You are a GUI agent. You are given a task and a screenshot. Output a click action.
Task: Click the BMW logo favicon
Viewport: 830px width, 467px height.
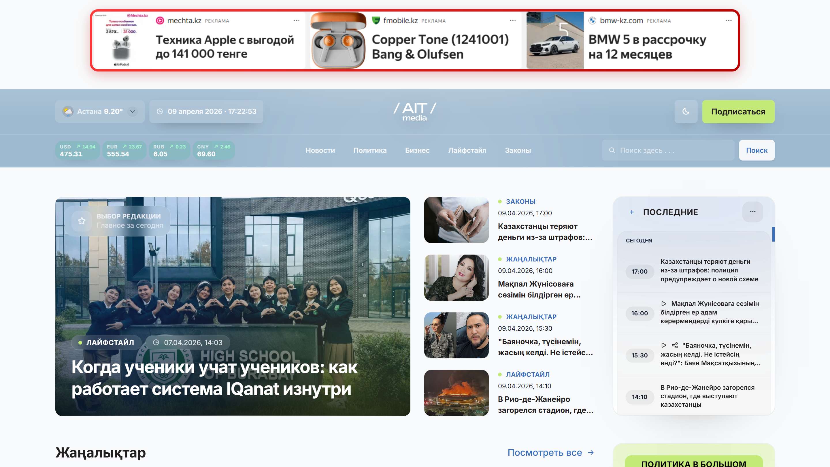pyautogui.click(x=592, y=21)
